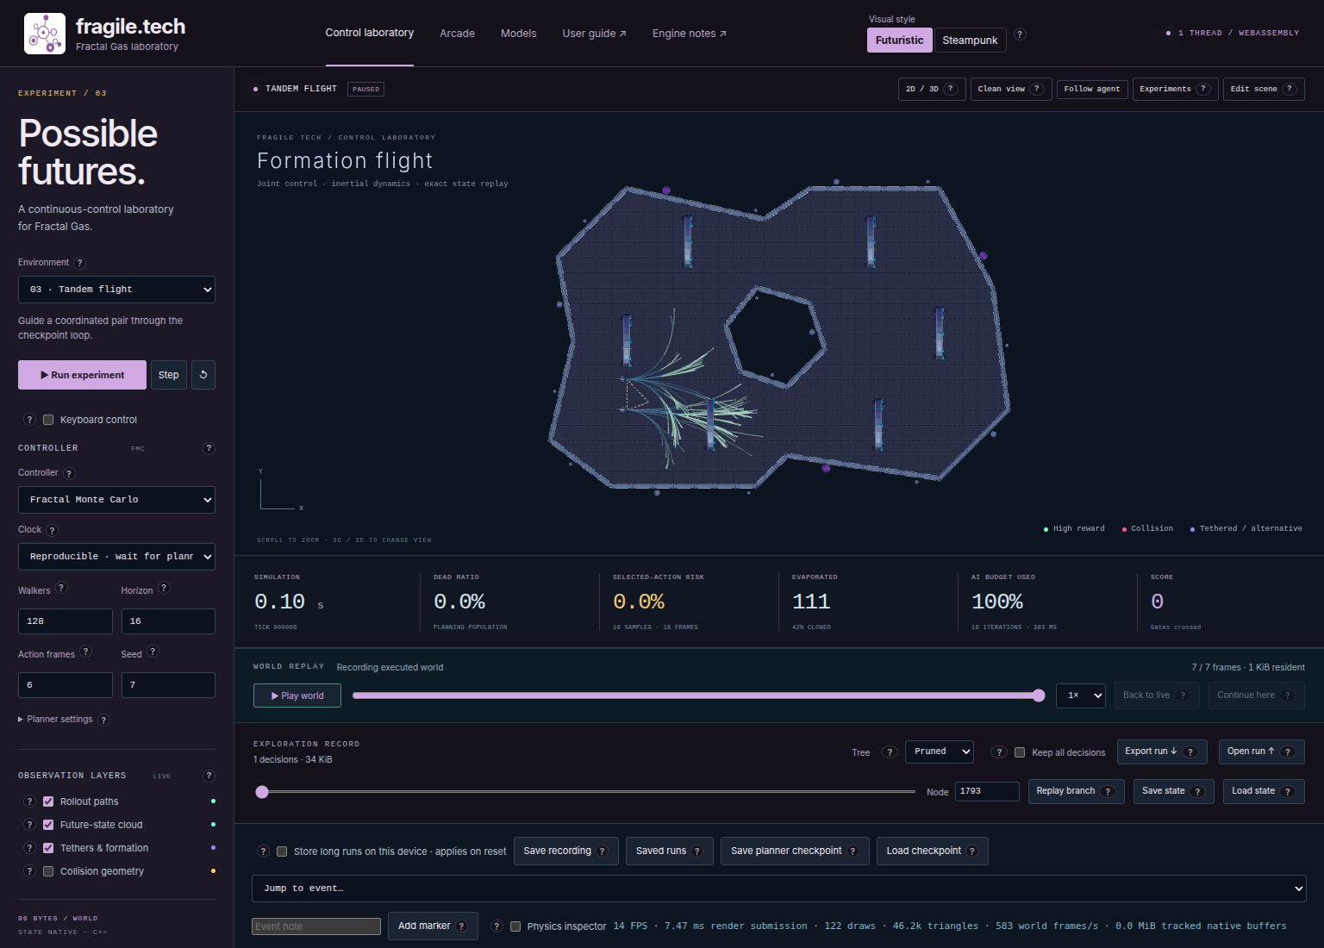The height and width of the screenshot is (948, 1324).
Task: Click Step button
Action: 169,375
